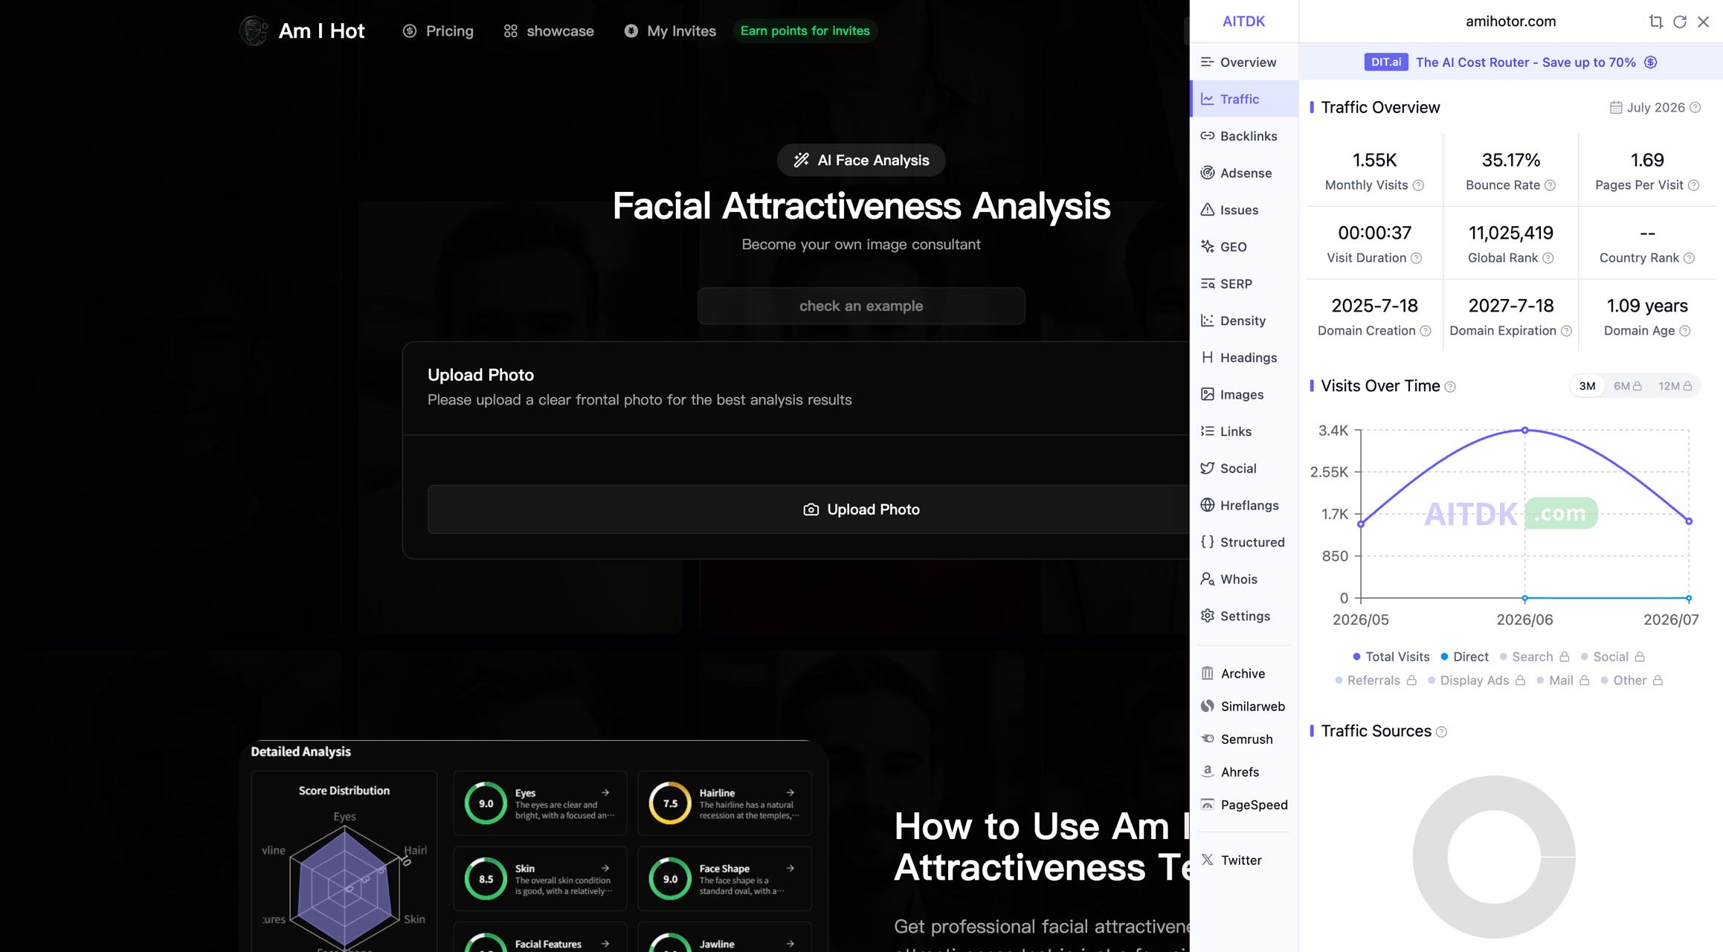Screen dimensions: 1723x952
Task: Open the Overview section in AITDK sidebar
Action: (x=1244, y=62)
